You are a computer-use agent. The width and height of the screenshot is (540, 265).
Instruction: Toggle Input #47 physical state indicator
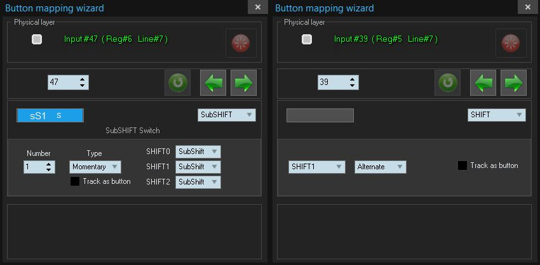click(37, 39)
